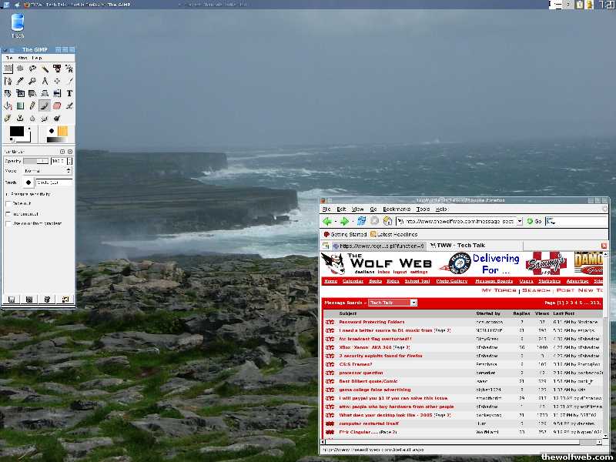Check Use color from gradient option
Viewport: 616px width, 462px height.
pos(8,223)
